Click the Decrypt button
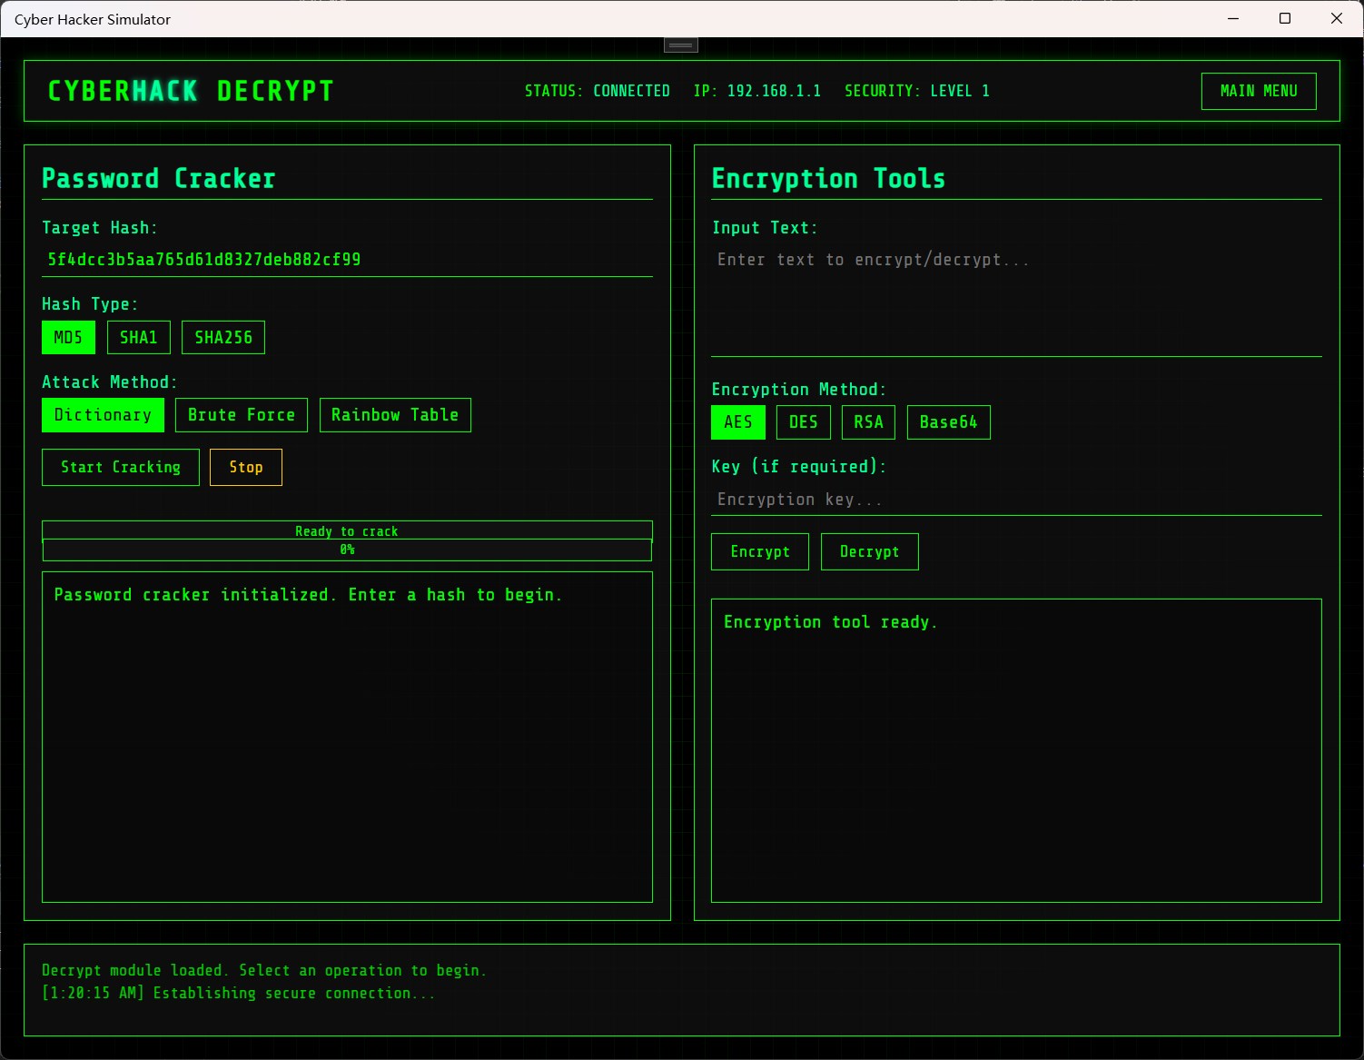The image size is (1364, 1060). (x=869, y=551)
